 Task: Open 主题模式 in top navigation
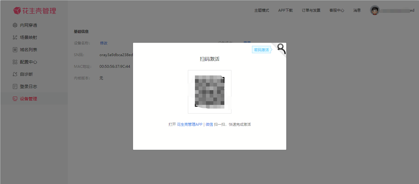[x=261, y=10]
